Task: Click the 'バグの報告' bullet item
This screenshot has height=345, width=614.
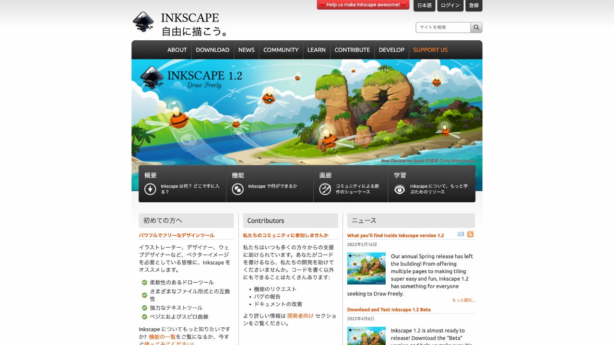Action: (x=267, y=297)
